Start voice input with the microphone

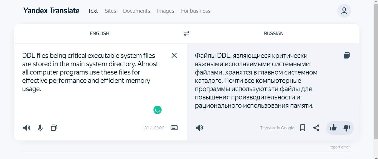(40, 128)
